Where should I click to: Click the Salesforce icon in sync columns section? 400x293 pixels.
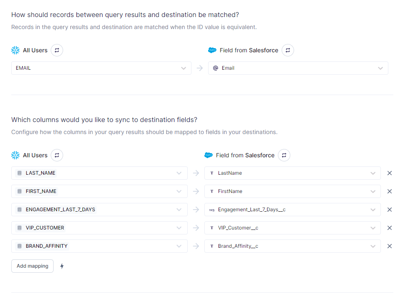tap(209, 155)
